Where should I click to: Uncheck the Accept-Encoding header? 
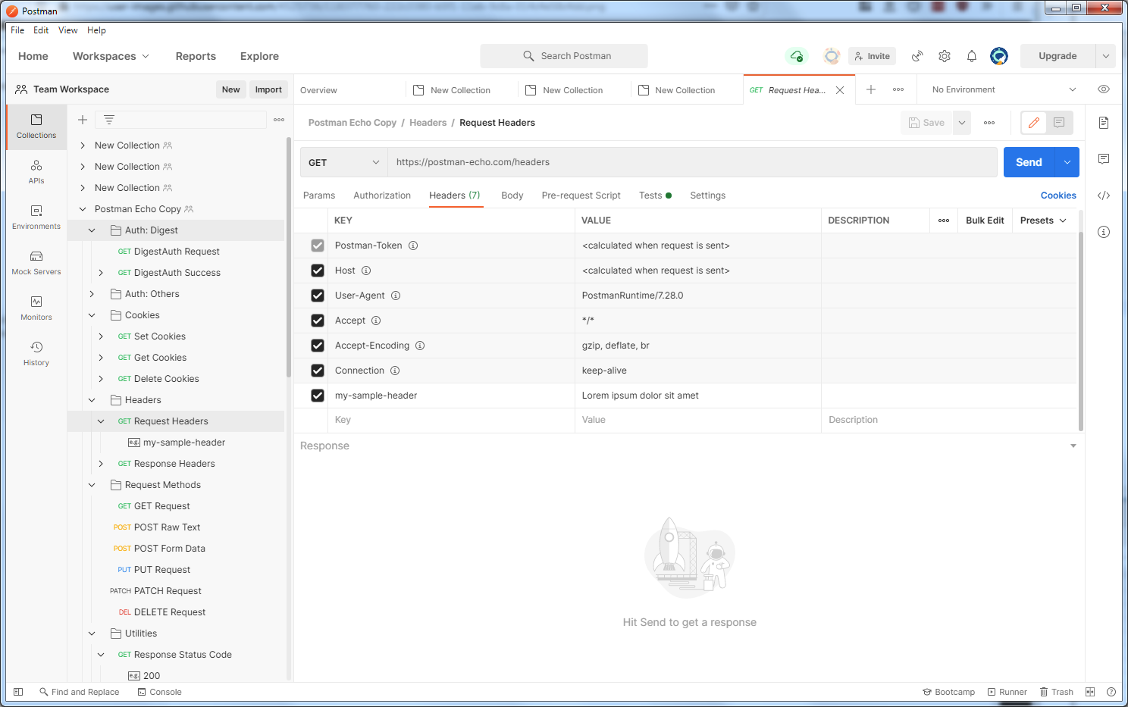tap(318, 345)
